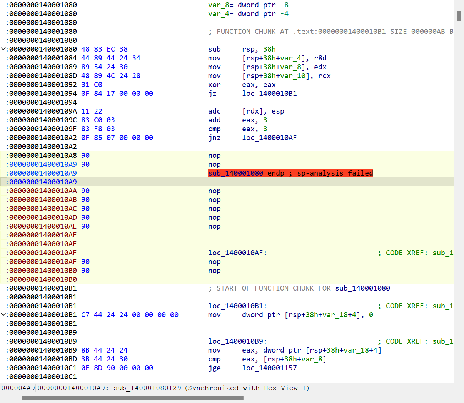The image size is (464, 403).
Task: Click 'Synchronized with Hex View-1' status text
Action: [x=247, y=388]
